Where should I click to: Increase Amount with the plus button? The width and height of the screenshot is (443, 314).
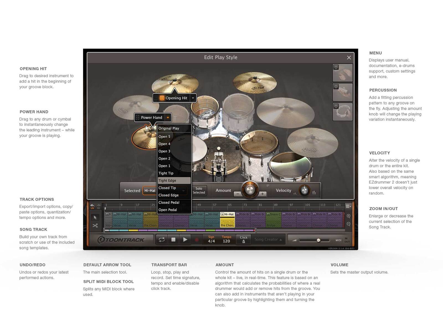[x=262, y=194]
